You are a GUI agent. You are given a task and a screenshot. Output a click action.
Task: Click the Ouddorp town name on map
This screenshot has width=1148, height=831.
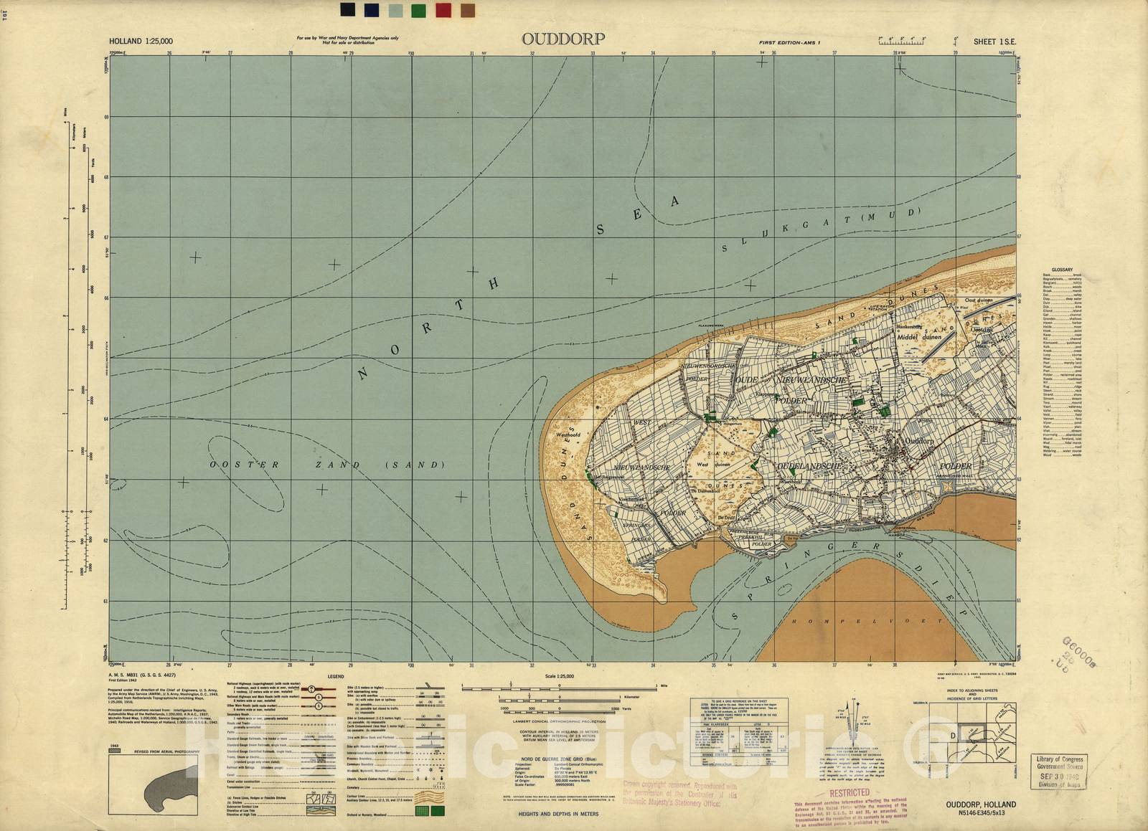920,442
